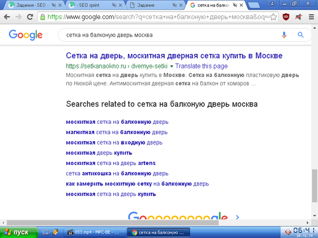This screenshot has height=238, width=318.
Task: Reload the page with the refresh icon
Action: [x=30, y=17]
